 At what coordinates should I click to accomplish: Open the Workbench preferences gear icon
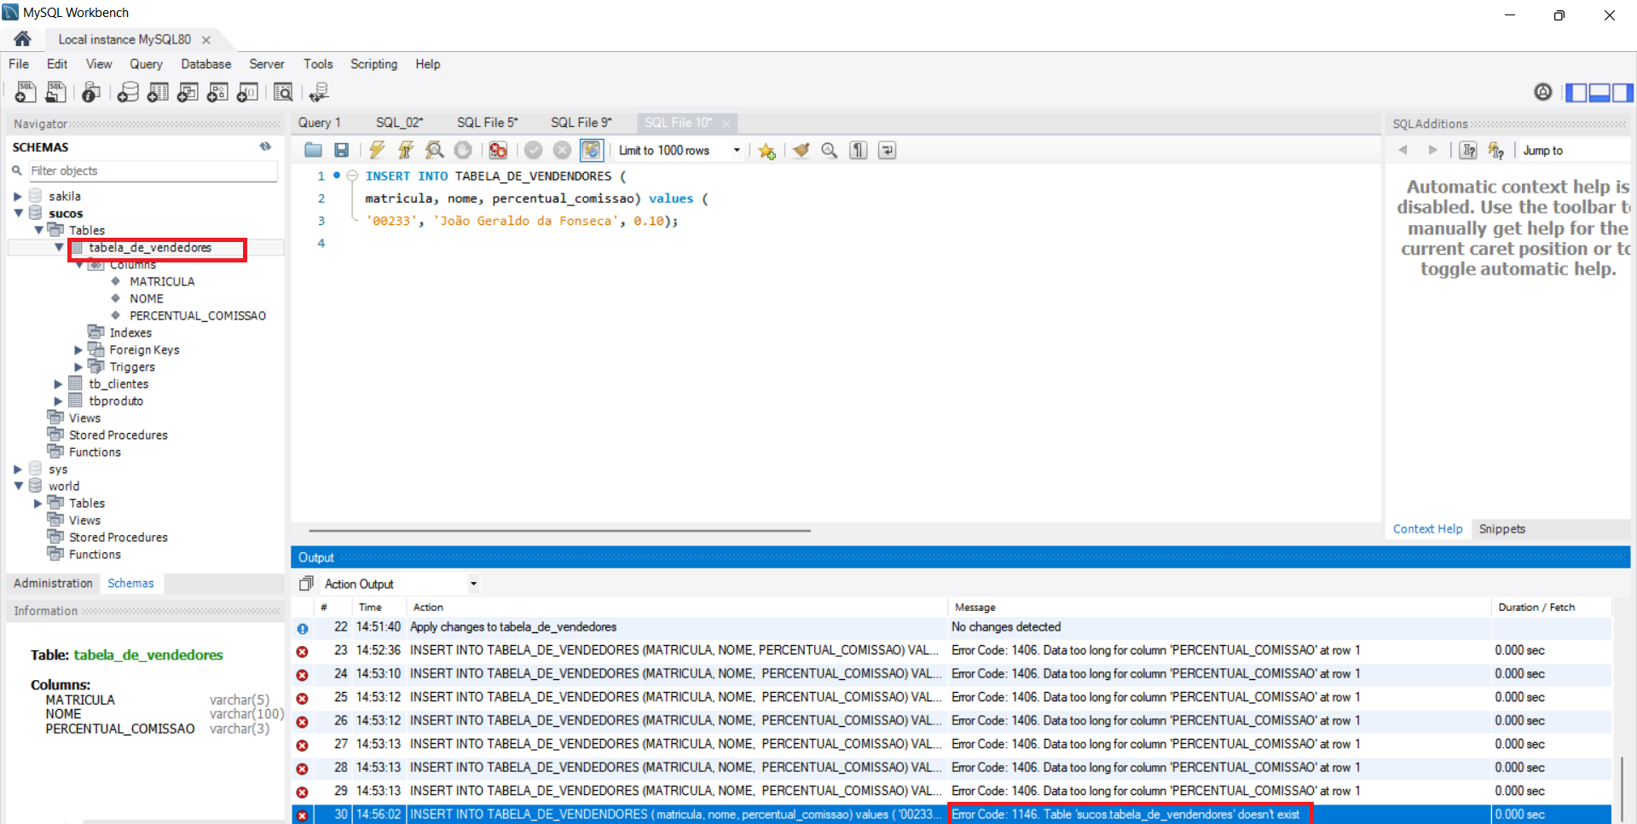pyautogui.click(x=1542, y=92)
